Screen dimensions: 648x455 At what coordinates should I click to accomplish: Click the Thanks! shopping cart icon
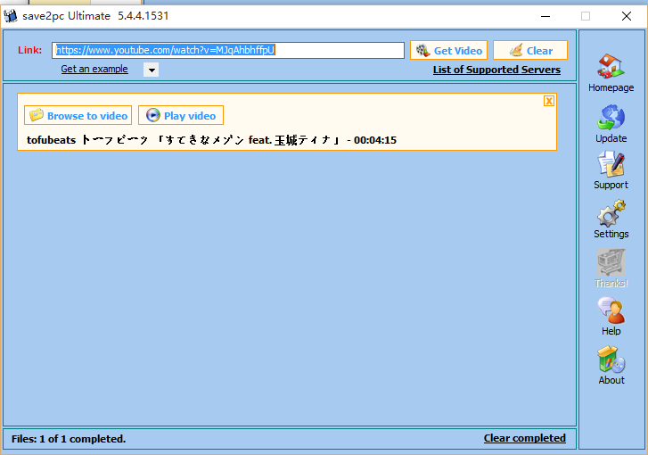[611, 262]
